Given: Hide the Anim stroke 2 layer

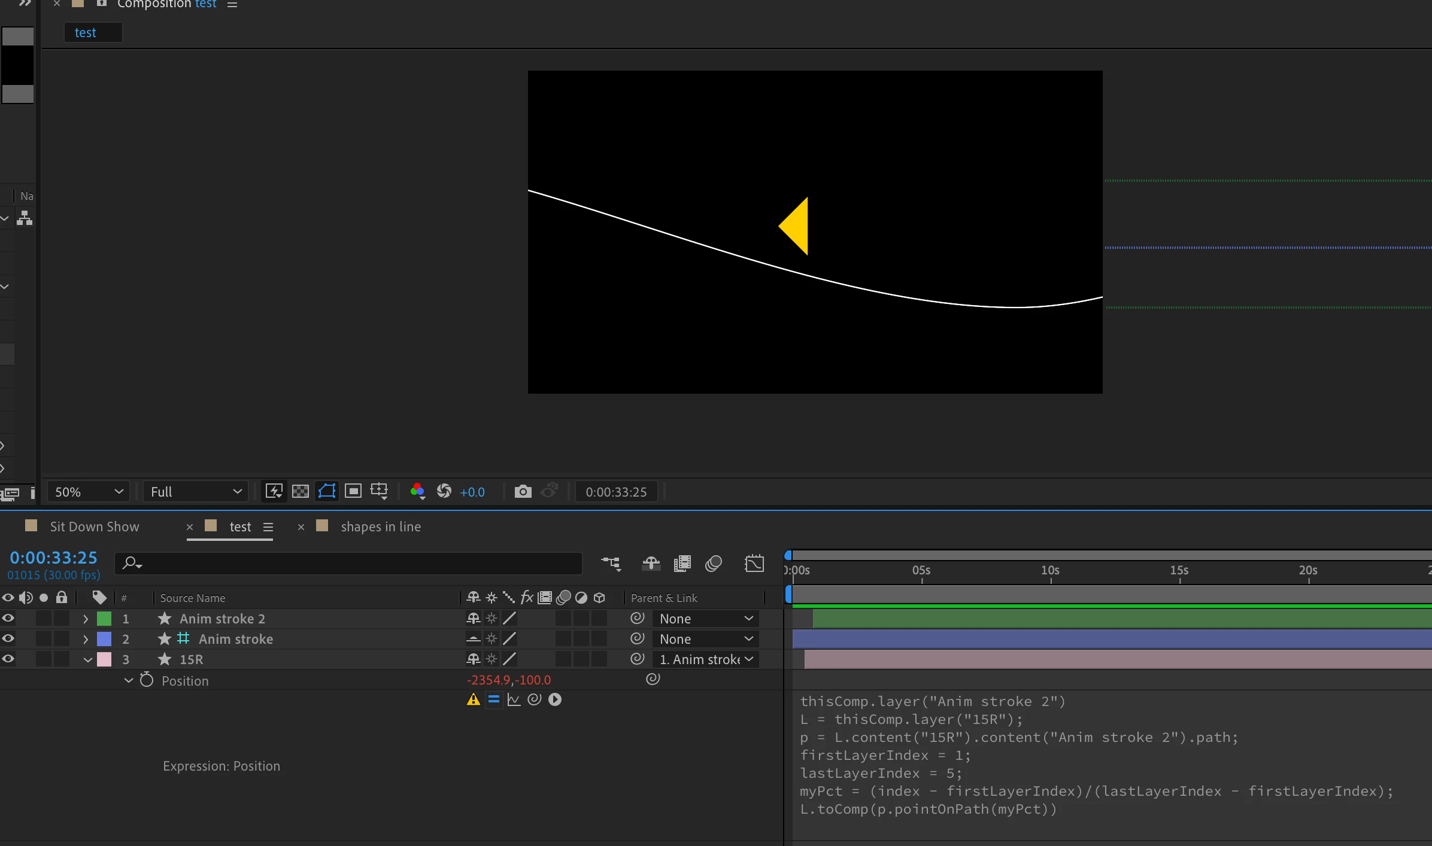Looking at the screenshot, I should (x=8, y=619).
